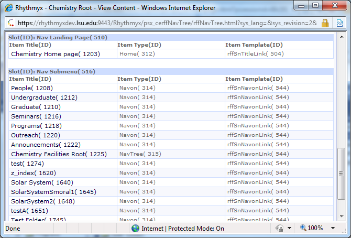Open the SolarSystem2( 1648) item
Viewport: 351px width, 238px height.
pos(43,201)
